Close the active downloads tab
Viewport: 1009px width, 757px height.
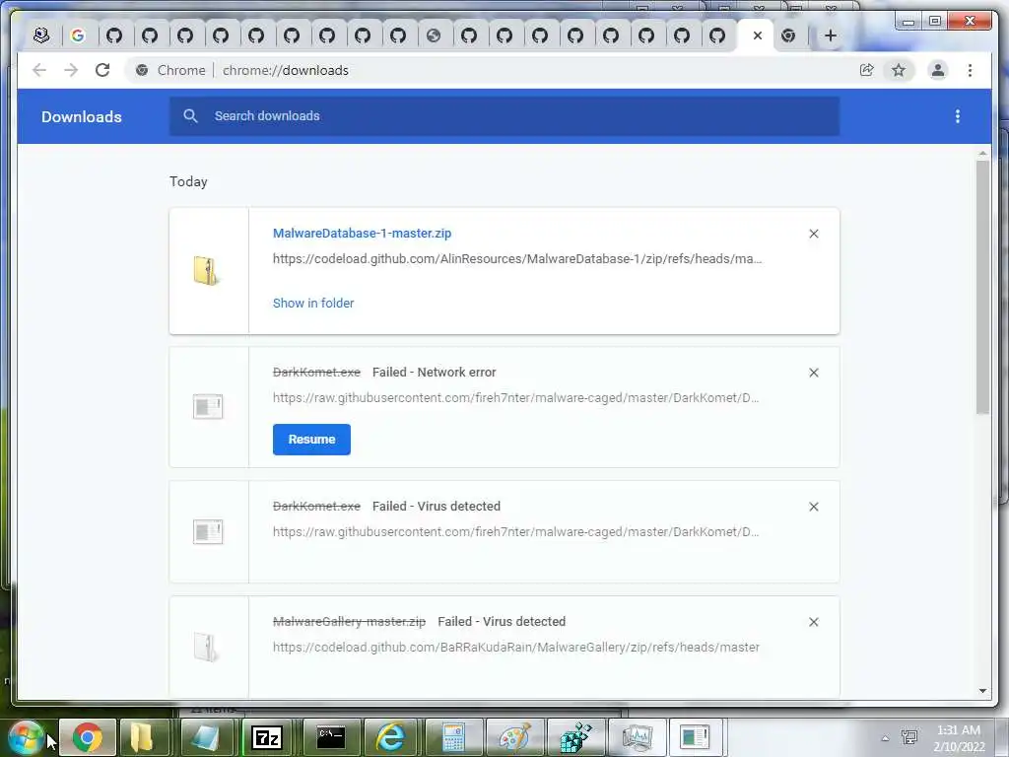(758, 35)
